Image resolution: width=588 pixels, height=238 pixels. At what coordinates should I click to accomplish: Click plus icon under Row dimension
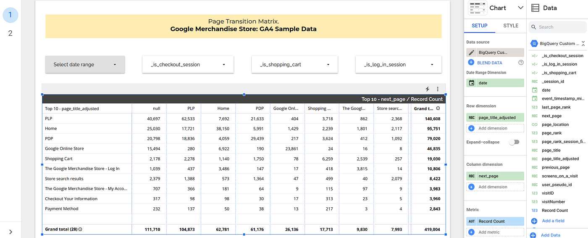[x=471, y=128]
